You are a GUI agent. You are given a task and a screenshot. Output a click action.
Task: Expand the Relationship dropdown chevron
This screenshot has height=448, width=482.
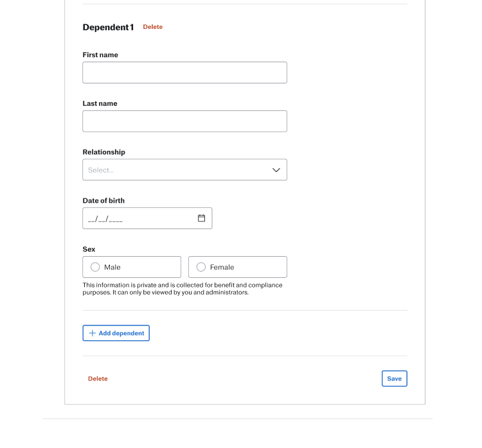tap(276, 170)
